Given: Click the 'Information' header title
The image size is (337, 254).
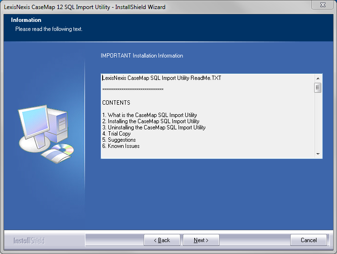Looking at the screenshot, I should pos(26,20).
